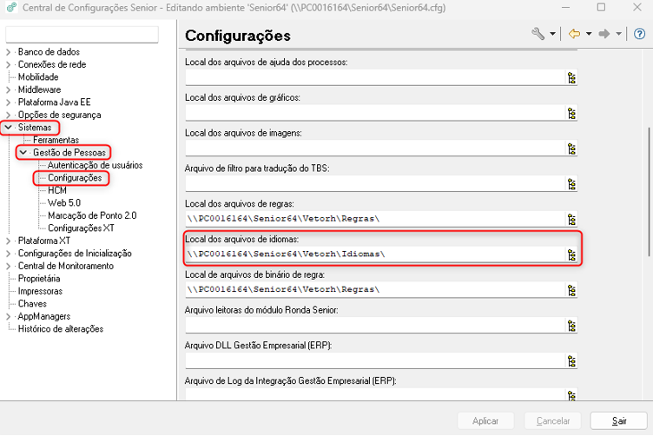
Task: Click the blue help question mark icon
Action: pyautogui.click(x=639, y=34)
